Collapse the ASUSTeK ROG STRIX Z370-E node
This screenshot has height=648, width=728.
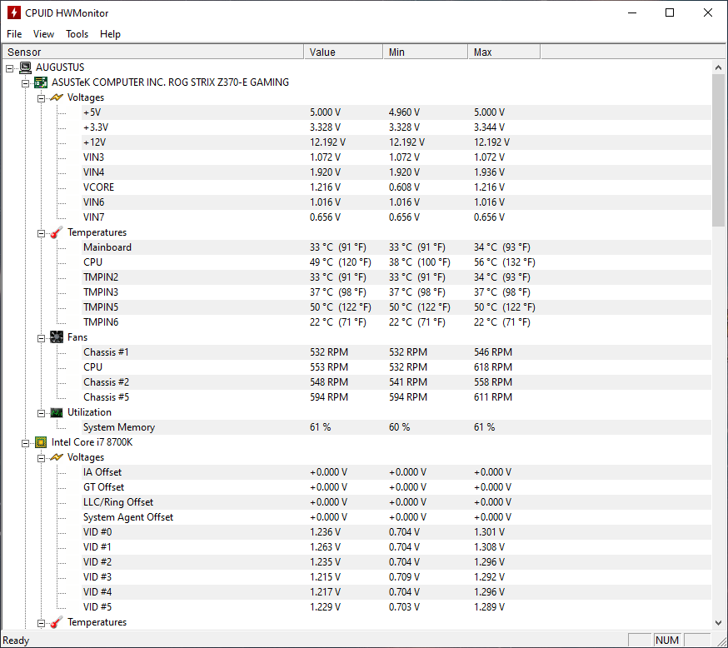(26, 83)
